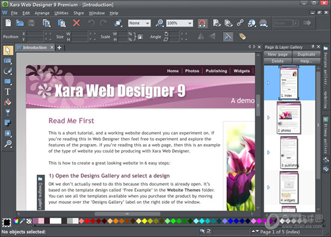Pick the bright yellow color swatch
The height and width of the screenshot is (237, 331).
(x=144, y=221)
